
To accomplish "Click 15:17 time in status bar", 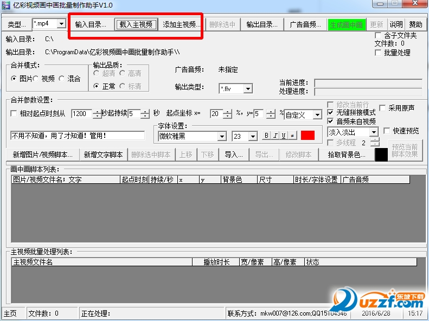I will 415,313.
